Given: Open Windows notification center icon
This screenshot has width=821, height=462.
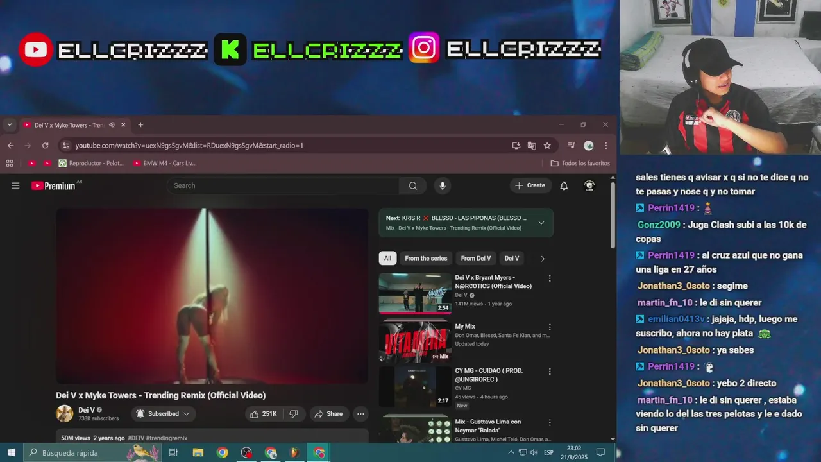Looking at the screenshot, I should click(x=600, y=452).
